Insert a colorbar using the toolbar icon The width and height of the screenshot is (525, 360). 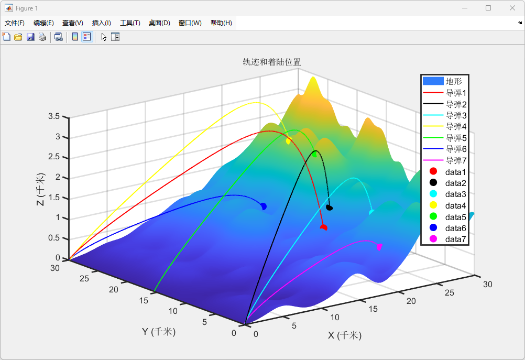(75, 37)
